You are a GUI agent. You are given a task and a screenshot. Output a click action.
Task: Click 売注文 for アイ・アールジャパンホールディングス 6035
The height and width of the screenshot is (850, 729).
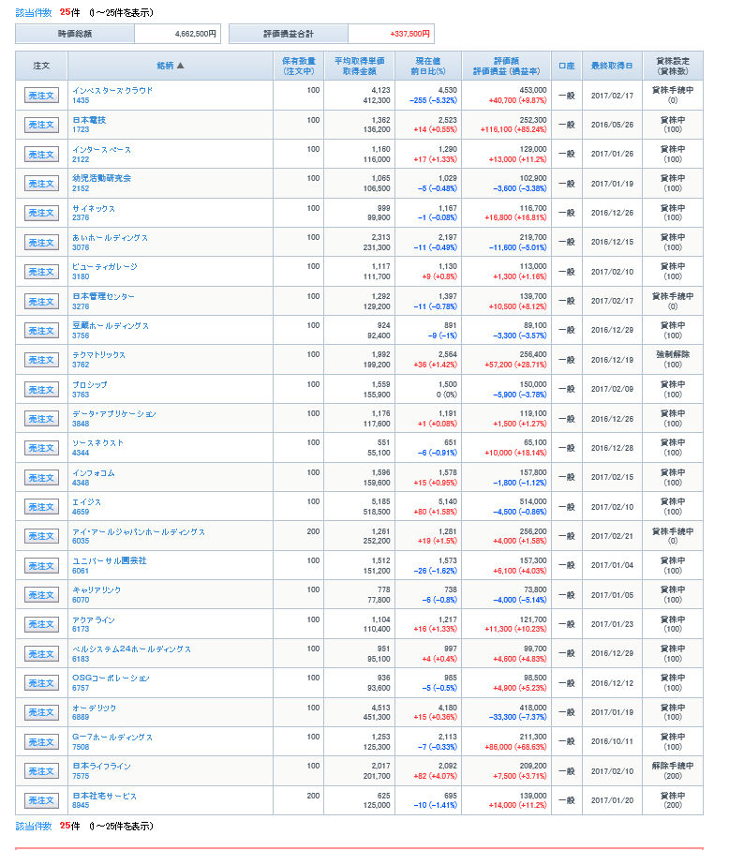(x=42, y=536)
